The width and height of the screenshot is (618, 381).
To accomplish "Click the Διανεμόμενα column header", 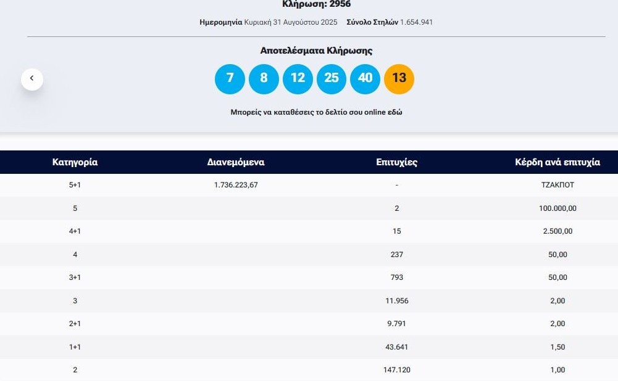I will [236, 162].
